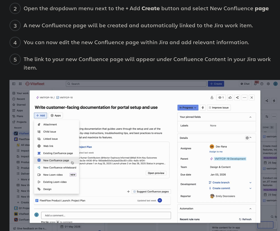
Task: Click the plus icon beside Suggest Confluence pages
Action: [x=128, y=192]
